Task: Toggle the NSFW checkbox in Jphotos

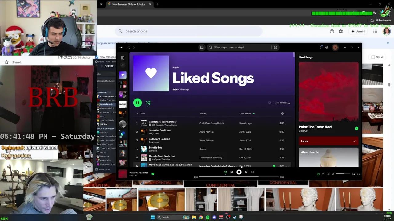Action: click(373, 57)
